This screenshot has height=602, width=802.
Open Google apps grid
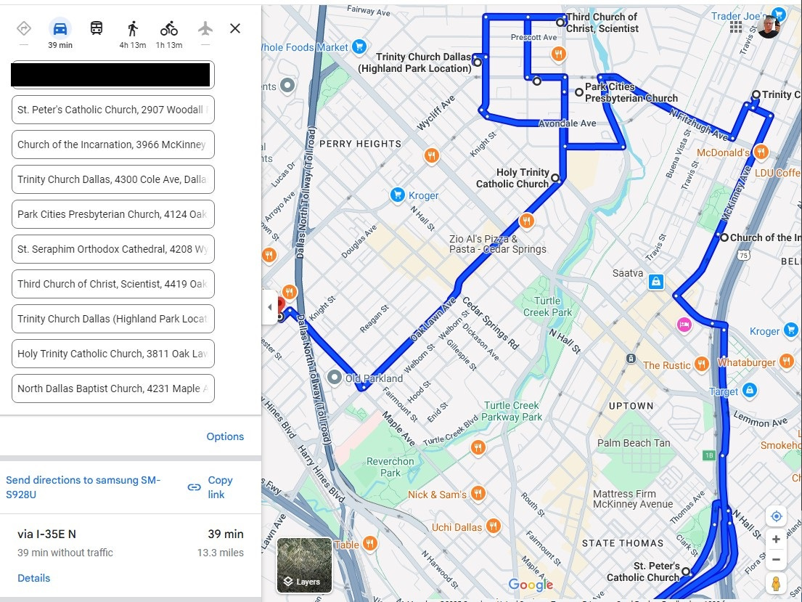pos(736,27)
